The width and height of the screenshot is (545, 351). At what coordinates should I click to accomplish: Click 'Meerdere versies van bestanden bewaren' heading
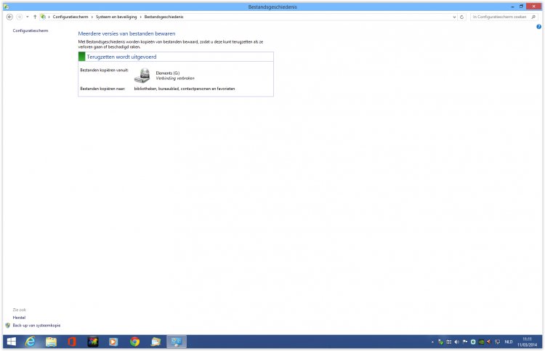coord(126,33)
